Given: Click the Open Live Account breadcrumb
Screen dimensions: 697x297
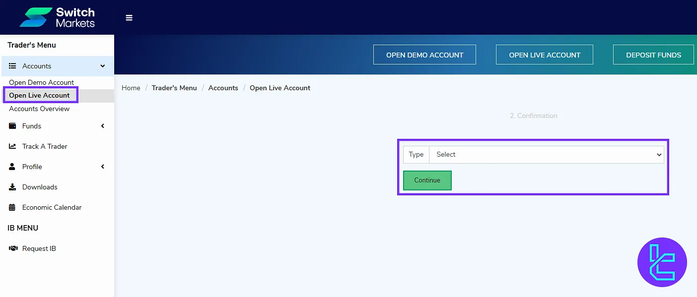Looking at the screenshot, I should 280,88.
